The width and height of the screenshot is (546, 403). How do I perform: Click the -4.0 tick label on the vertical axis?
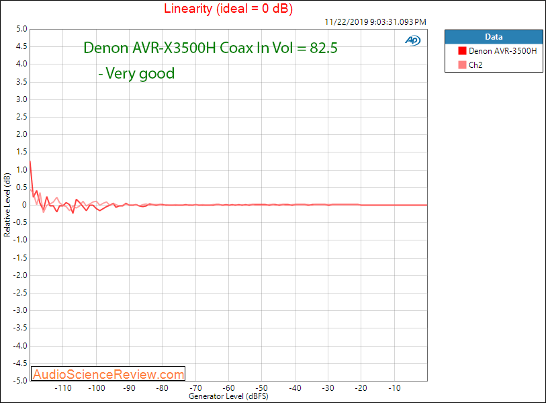tap(20, 346)
